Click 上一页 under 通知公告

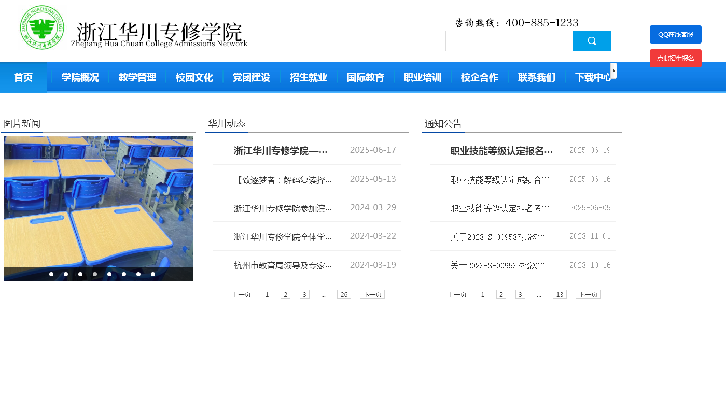pyautogui.click(x=457, y=294)
